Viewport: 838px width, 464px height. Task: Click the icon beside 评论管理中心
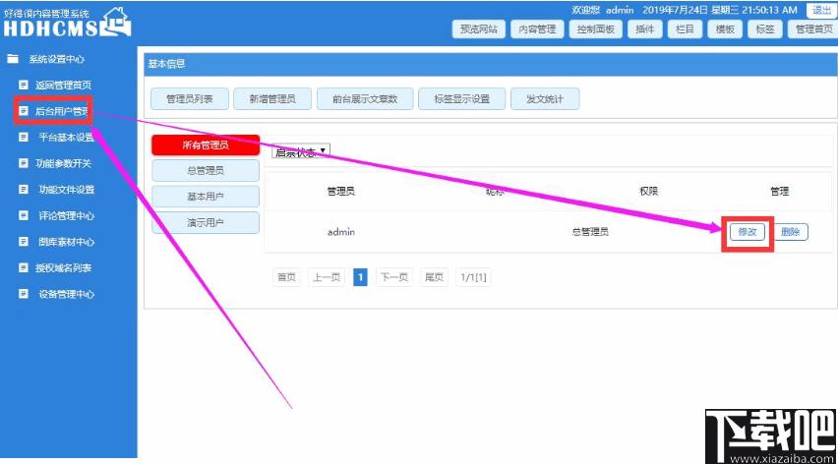pyautogui.click(x=24, y=215)
